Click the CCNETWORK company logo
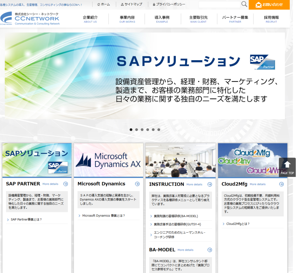 click(30, 19)
